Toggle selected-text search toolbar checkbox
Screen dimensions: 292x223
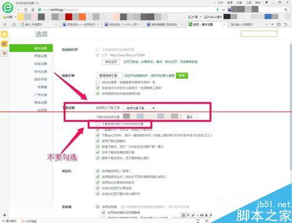click(x=98, y=88)
